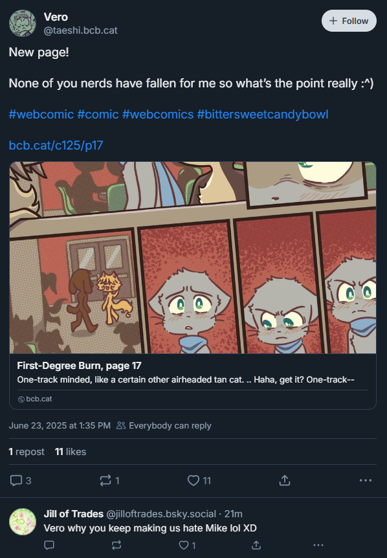The height and width of the screenshot is (558, 387).
Task: Open more options on Jill's reply
Action: [318, 545]
